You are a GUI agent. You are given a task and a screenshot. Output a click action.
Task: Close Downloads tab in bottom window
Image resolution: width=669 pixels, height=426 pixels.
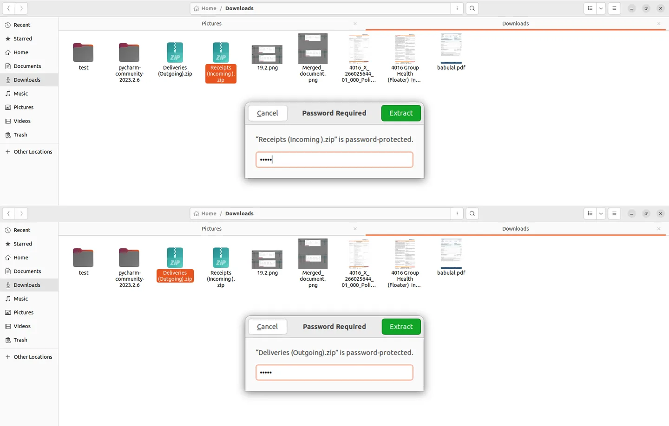(x=659, y=229)
